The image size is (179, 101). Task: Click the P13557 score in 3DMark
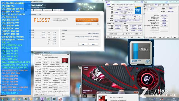tap(42, 20)
